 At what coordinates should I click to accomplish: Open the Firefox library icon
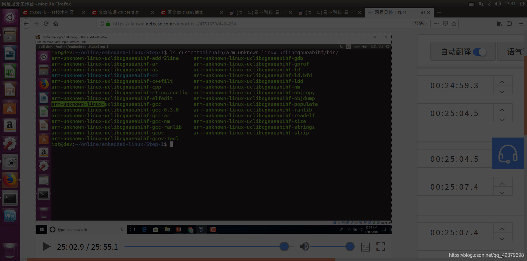pos(499,24)
